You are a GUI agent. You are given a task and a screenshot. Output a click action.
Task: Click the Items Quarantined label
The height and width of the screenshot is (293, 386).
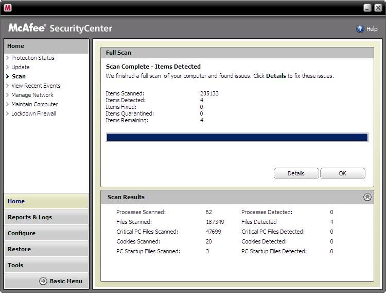[130, 113]
